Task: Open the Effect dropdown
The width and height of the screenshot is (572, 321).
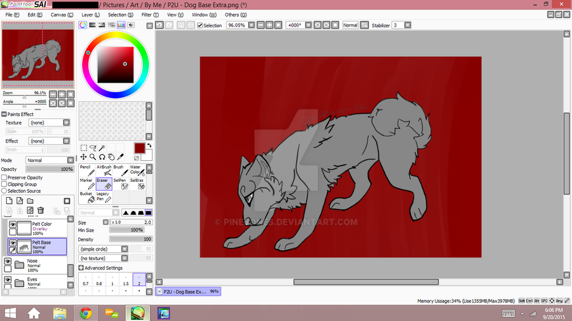Action: click(x=66, y=141)
